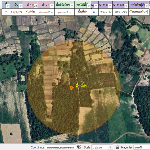Open filter for การใช้ที่ดิน column
Viewport: 150px width, 150px height.
[x=88, y=5]
